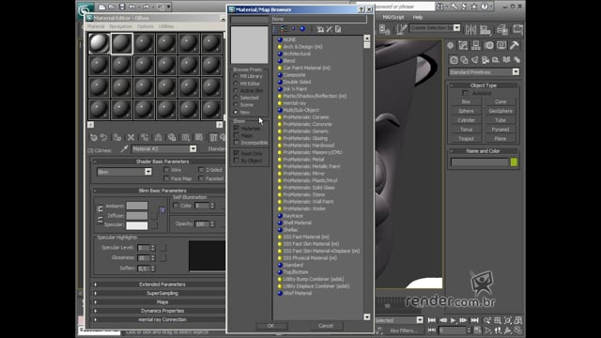Open the MAXScript menu
This screenshot has width=601, height=338.
pos(393,17)
